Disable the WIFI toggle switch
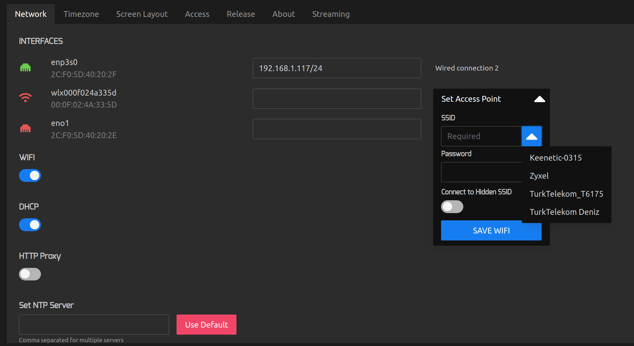Screen dimensions: 634x346 coord(30,175)
